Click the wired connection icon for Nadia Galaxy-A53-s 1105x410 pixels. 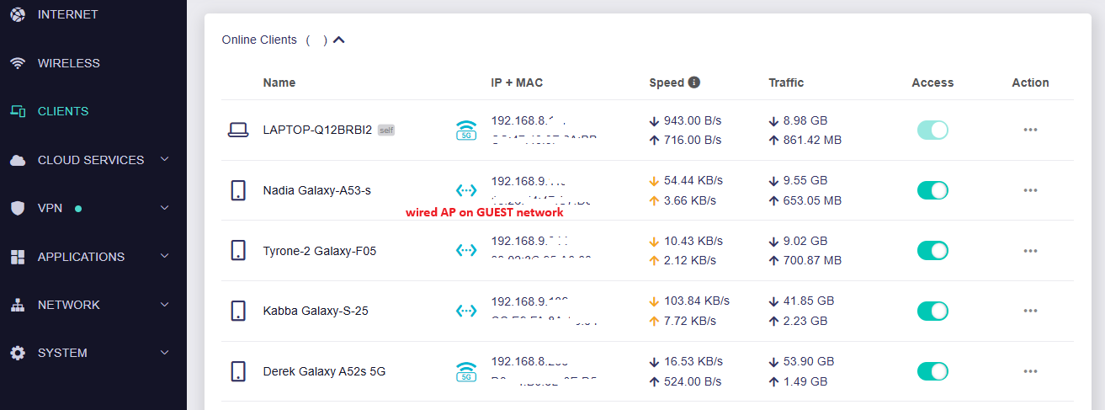pyautogui.click(x=466, y=190)
